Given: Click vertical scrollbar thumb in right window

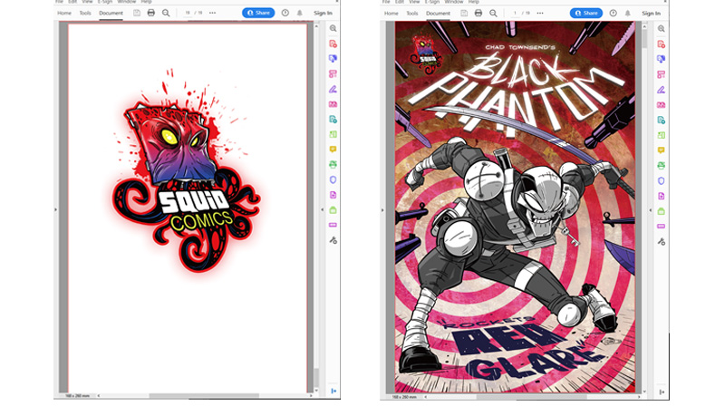Looking at the screenshot, I should tap(644, 39).
